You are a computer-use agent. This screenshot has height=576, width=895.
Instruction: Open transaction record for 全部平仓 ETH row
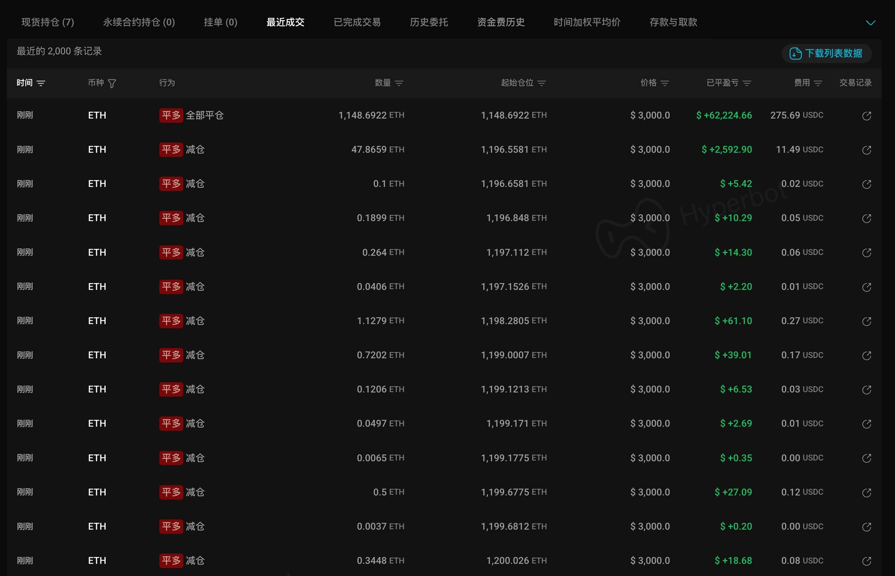pos(866,116)
